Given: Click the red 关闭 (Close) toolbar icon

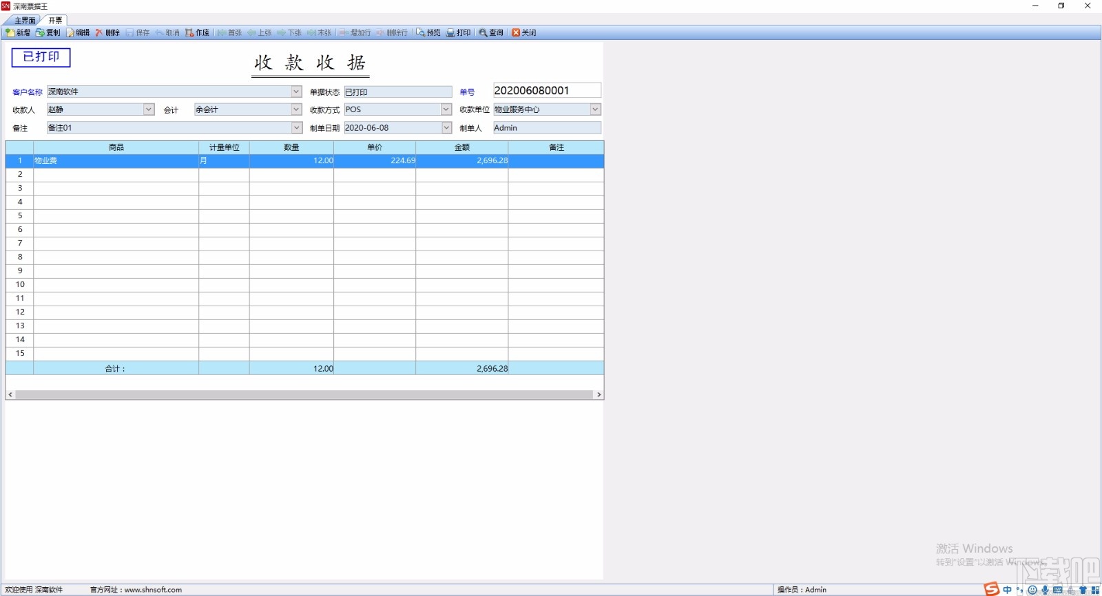Looking at the screenshot, I should tap(523, 32).
